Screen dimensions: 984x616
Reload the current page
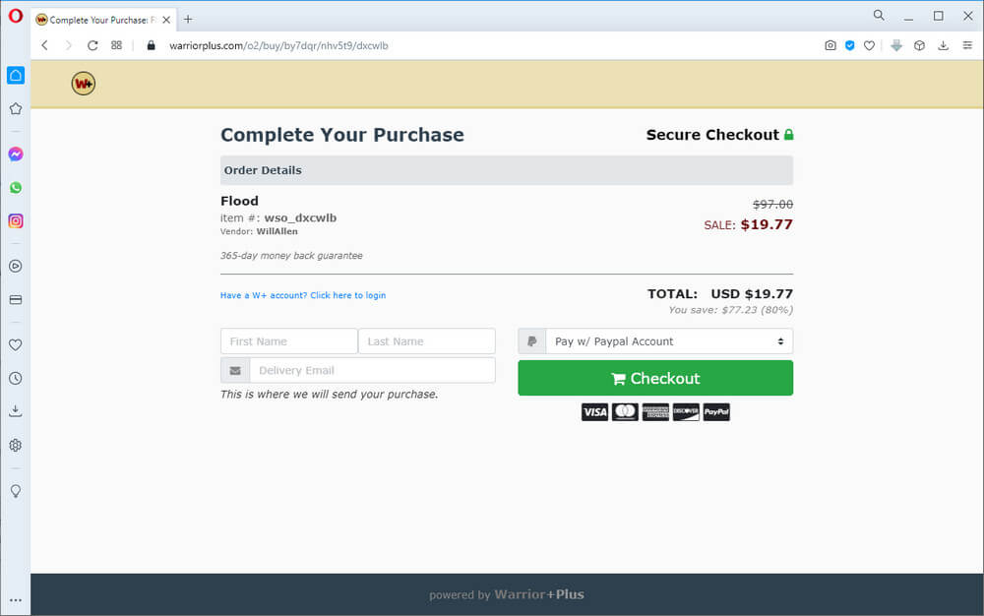click(x=92, y=45)
